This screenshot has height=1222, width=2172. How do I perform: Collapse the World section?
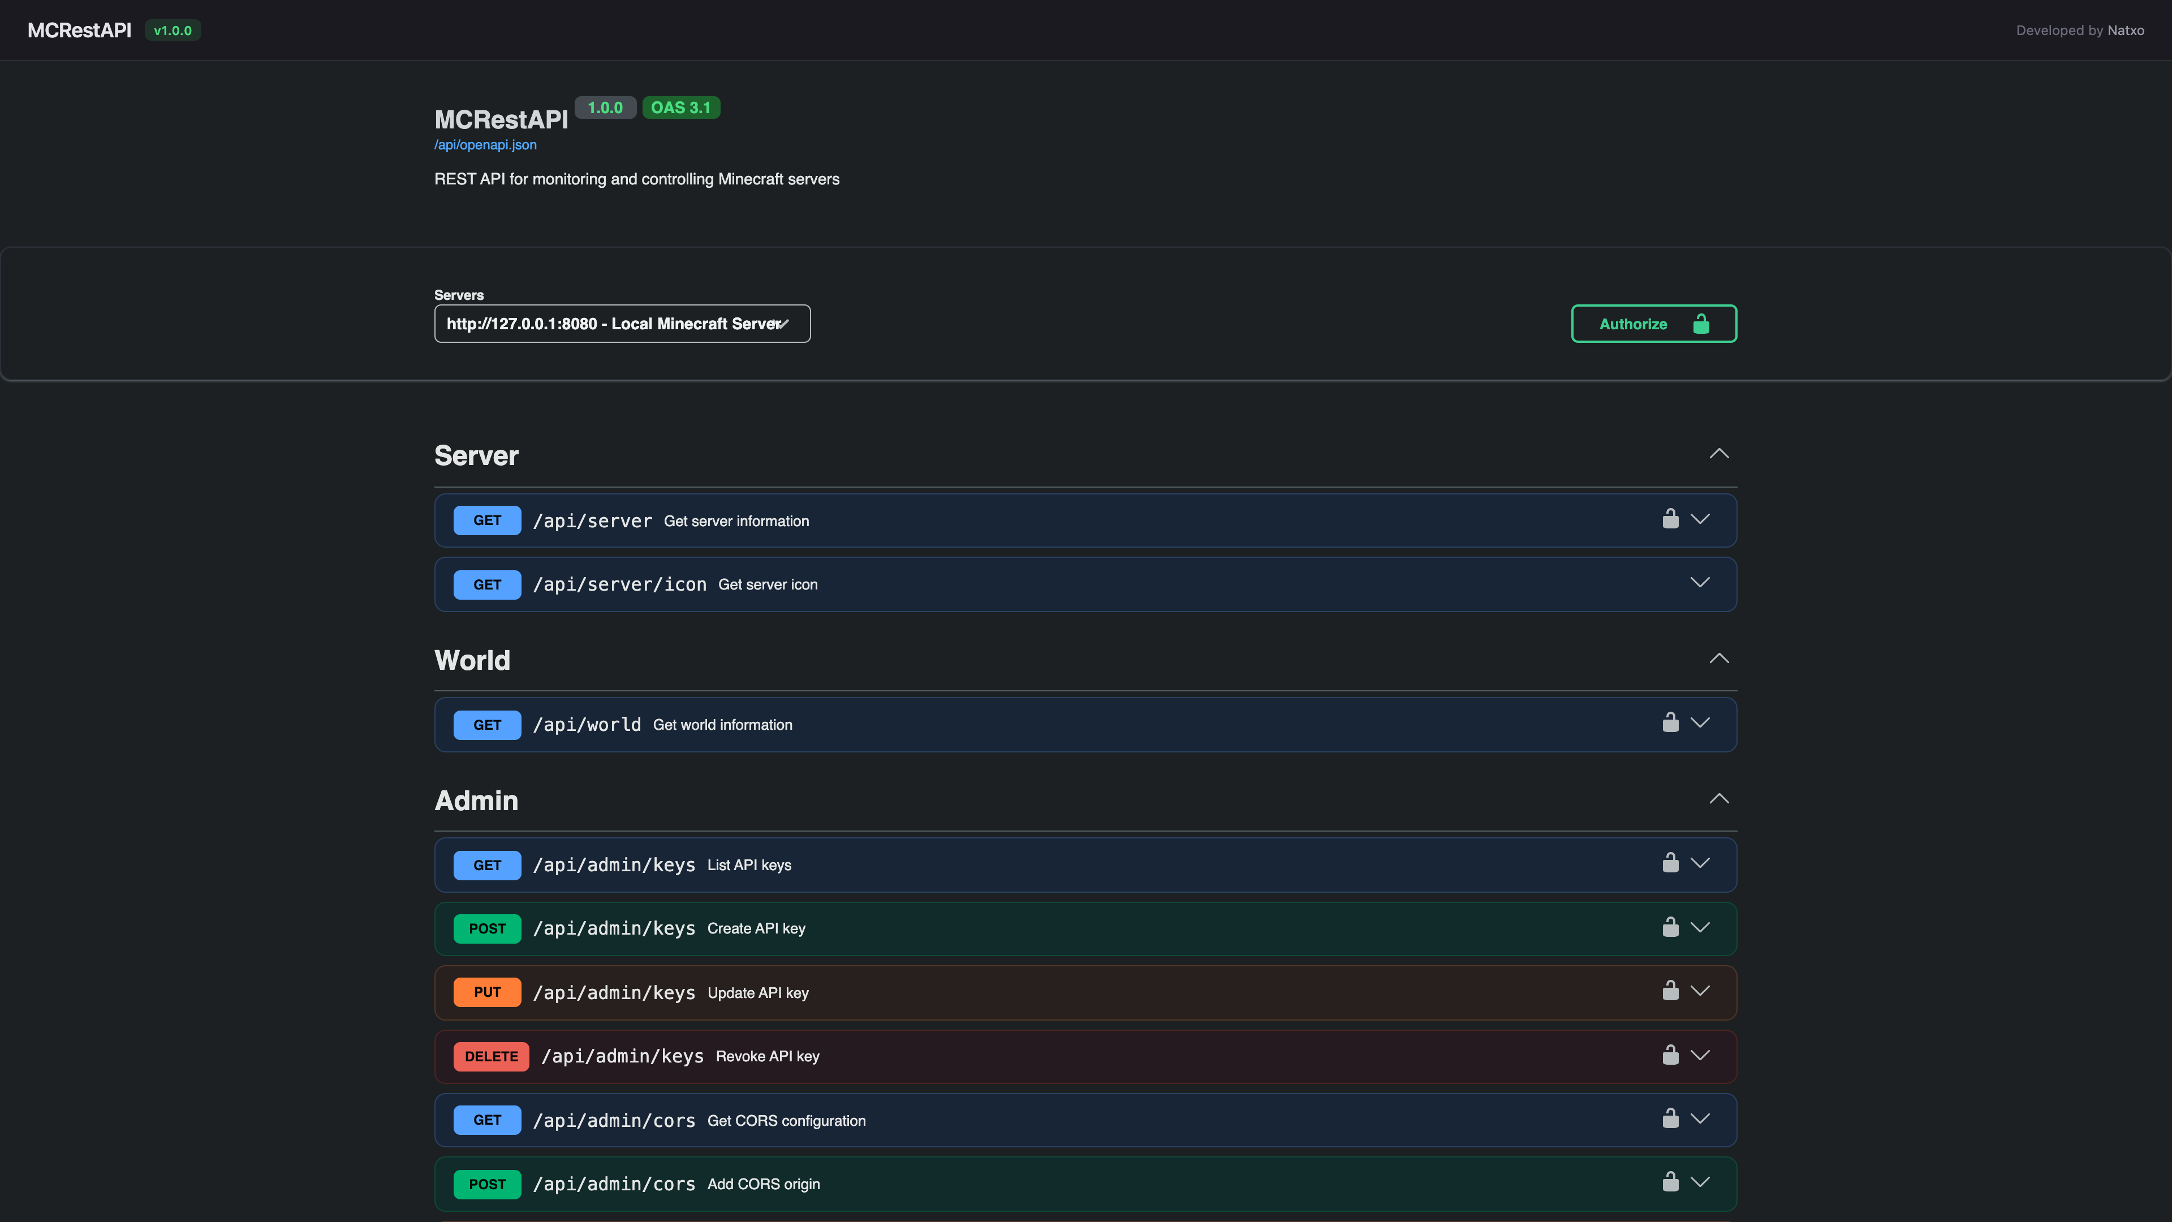point(1718,659)
